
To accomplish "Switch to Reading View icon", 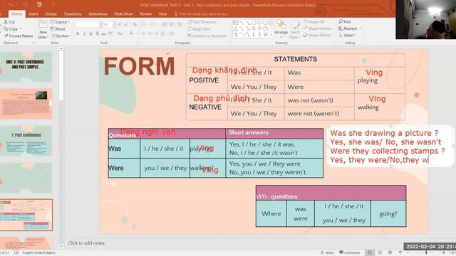I will pos(390,252).
